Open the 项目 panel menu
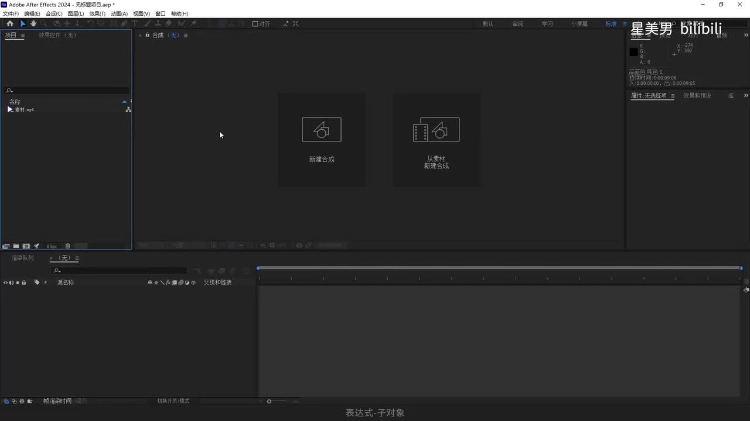The height and width of the screenshot is (421, 750). pyautogui.click(x=23, y=36)
